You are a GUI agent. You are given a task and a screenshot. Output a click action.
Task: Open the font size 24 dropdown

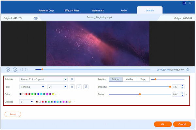point(57,87)
